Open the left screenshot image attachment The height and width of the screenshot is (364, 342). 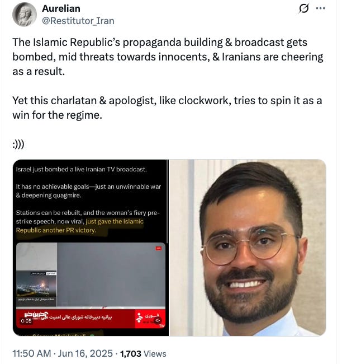tap(91, 248)
